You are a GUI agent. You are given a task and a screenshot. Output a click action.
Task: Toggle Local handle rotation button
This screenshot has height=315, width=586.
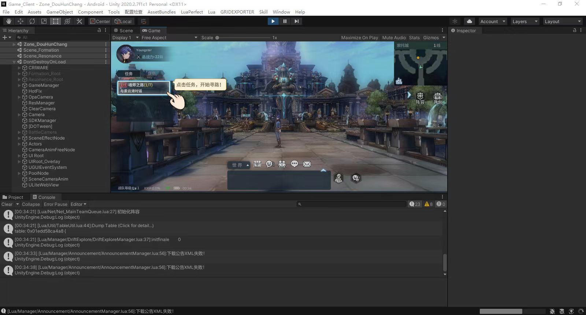[x=123, y=21]
